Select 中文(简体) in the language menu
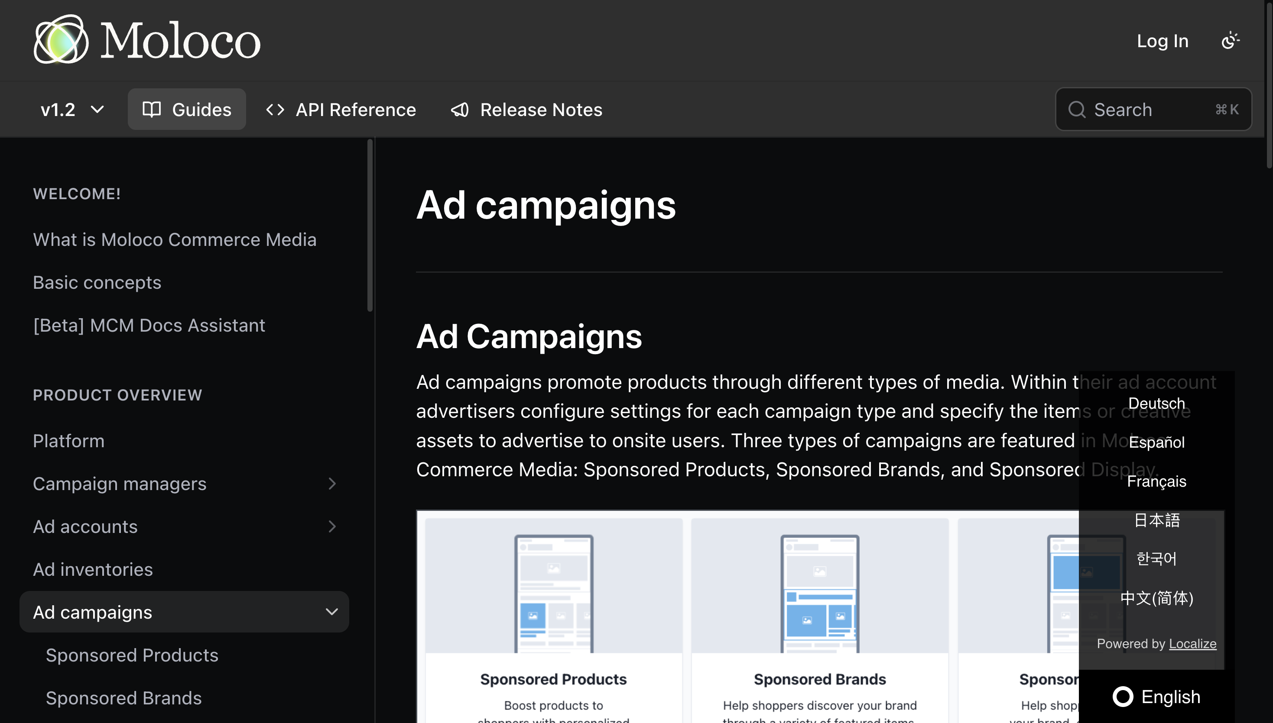 pos(1156,598)
